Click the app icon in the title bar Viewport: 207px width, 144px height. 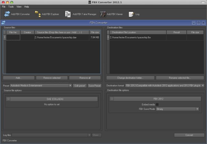pos(90,2)
